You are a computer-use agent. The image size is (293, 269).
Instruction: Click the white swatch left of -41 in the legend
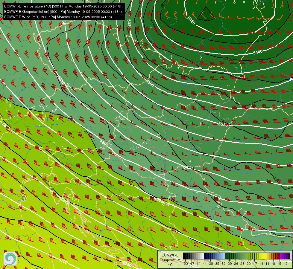(203, 256)
